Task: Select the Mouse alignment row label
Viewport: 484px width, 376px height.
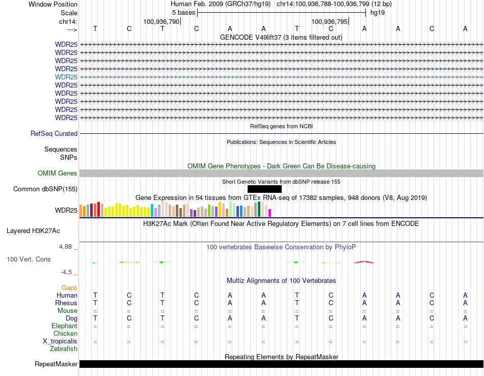Action: 67,311
